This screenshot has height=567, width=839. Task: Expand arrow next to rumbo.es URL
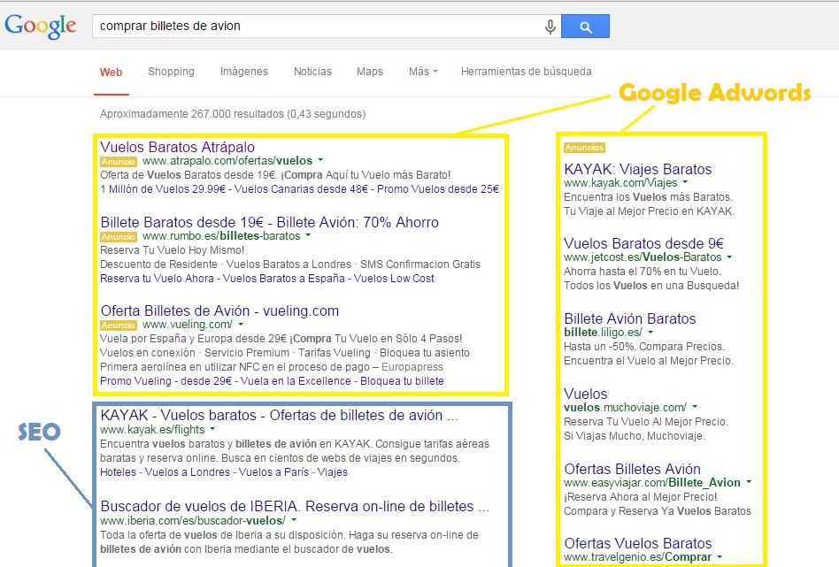coord(308,237)
